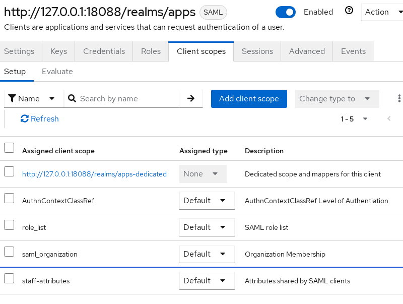Click Description column header
The width and height of the screenshot is (403, 304).
pyautogui.click(x=264, y=151)
